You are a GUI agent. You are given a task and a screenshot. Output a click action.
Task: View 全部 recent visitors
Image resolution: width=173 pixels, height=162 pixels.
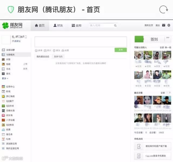click(x=163, y=93)
